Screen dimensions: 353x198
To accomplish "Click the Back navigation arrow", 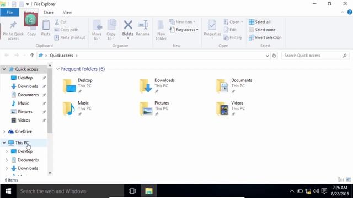I will 7,56.
